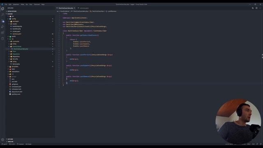Image resolution: width=263 pixels, height=148 pixels.
Task: Open the Selection menu
Action: (16, 5)
